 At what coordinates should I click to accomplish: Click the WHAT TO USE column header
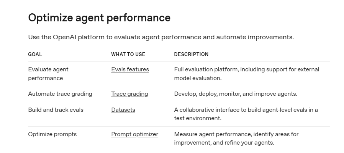click(128, 54)
